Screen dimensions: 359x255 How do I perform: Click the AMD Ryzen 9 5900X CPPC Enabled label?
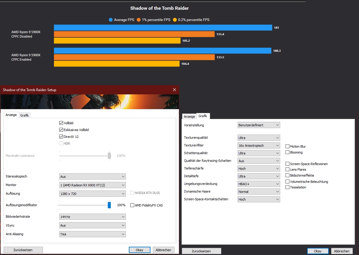coord(26,57)
